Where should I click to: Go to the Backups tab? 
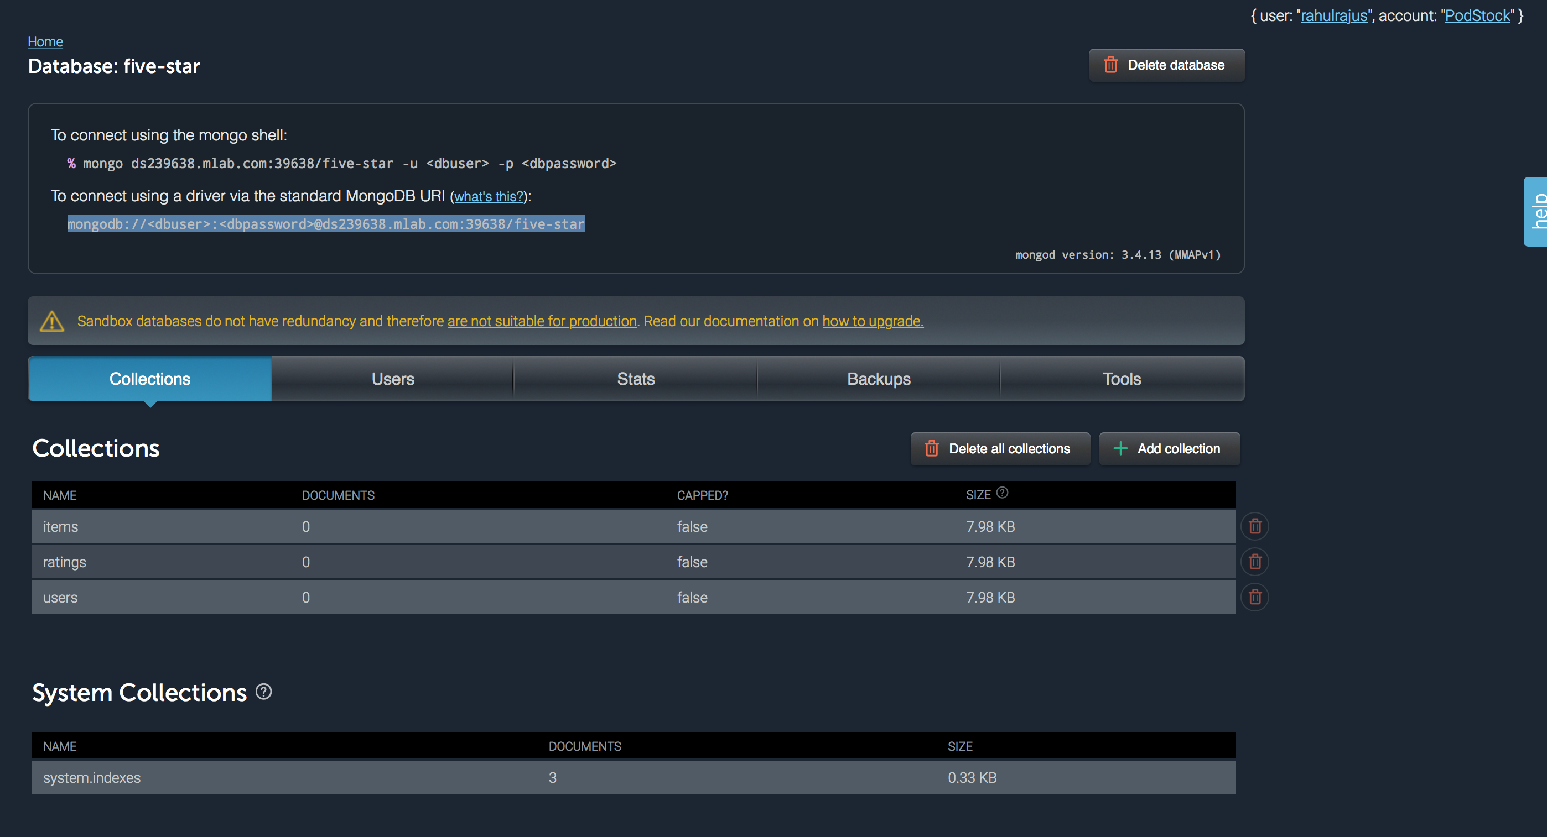[878, 379]
